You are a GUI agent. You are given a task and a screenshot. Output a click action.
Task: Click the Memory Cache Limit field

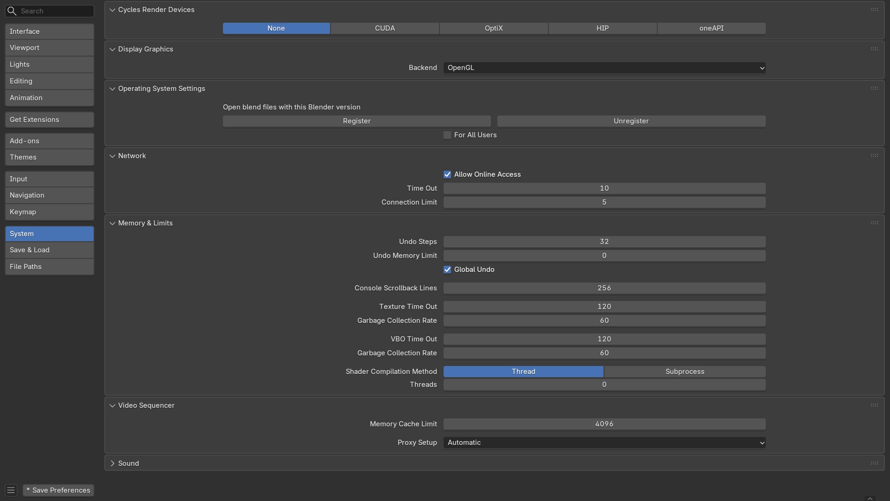point(604,424)
